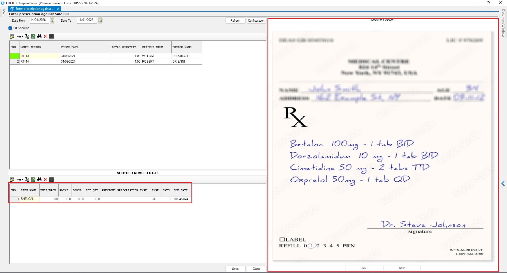Open column width dropdown in upper toolbar

(20, 36)
